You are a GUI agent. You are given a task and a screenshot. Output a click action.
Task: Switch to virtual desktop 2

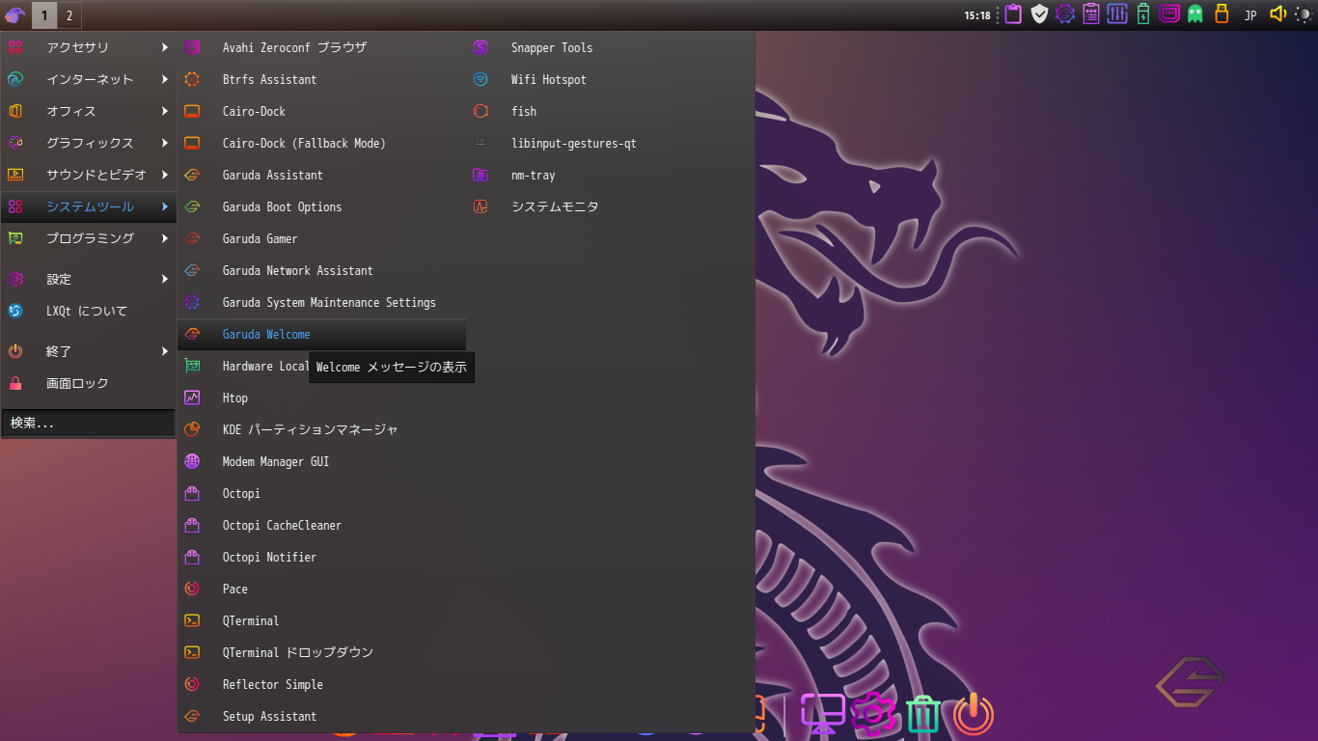69,15
